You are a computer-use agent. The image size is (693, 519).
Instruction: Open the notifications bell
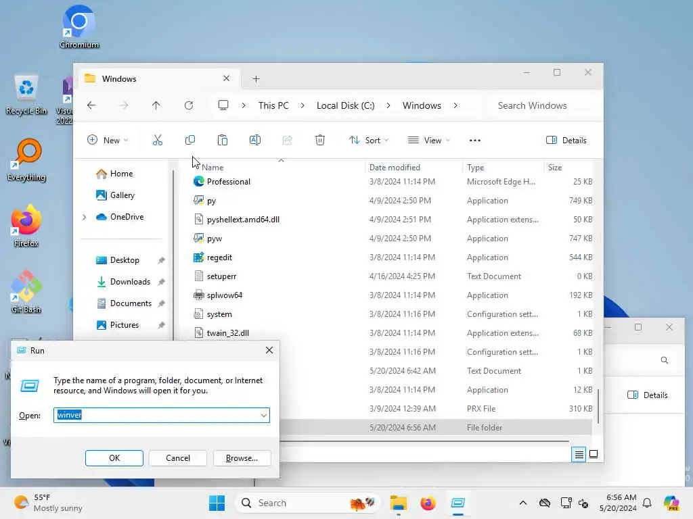tap(647, 503)
